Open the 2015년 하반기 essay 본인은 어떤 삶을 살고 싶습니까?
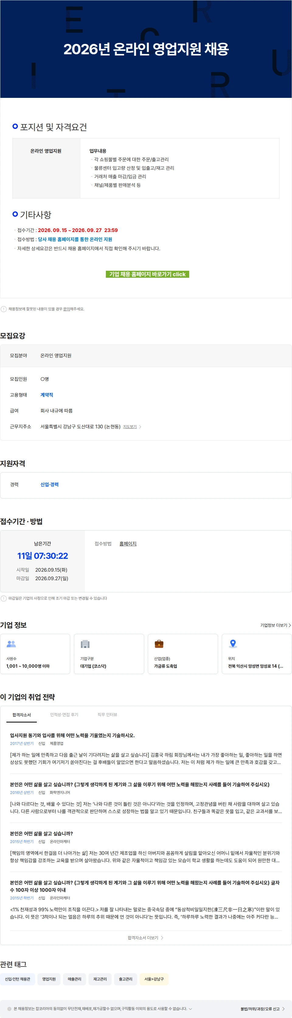Viewport: 292px width, 1018px height. [x=41, y=833]
